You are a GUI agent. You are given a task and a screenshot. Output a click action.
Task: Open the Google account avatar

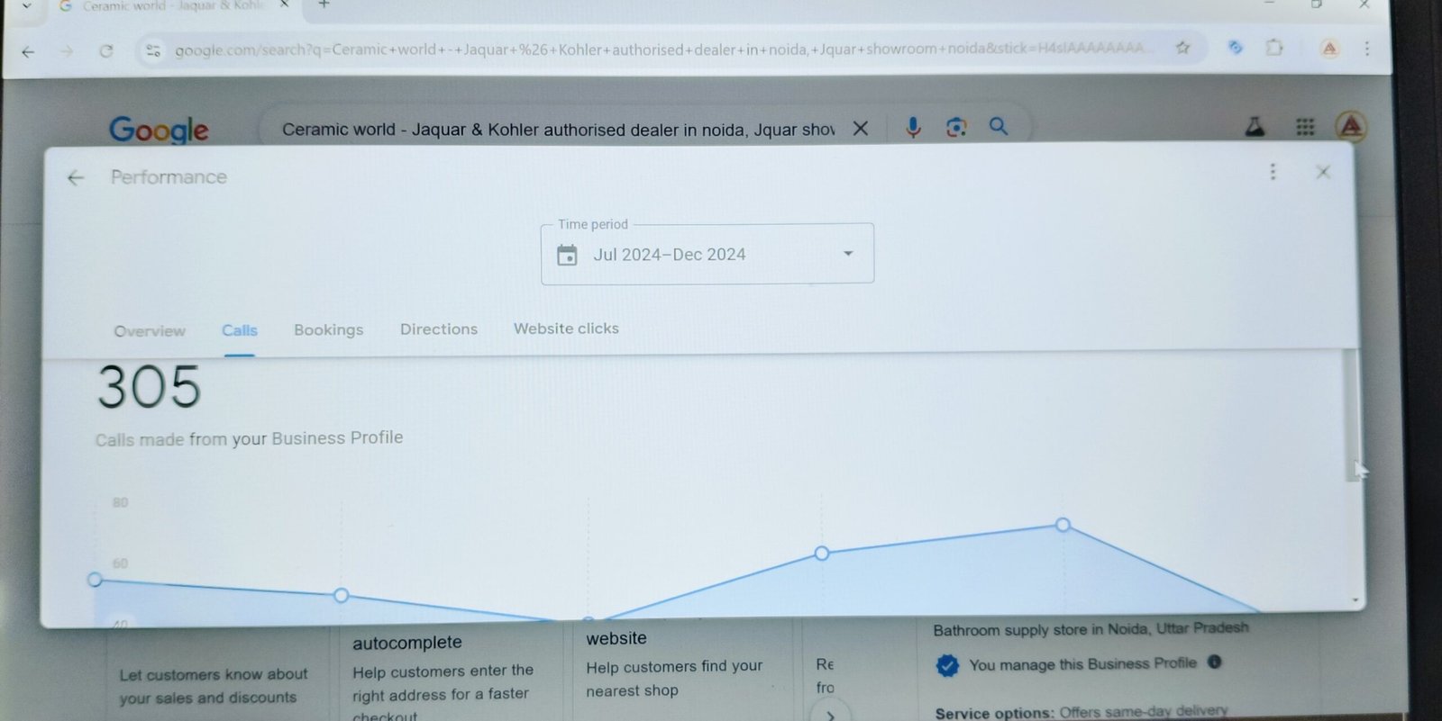pos(1350,126)
